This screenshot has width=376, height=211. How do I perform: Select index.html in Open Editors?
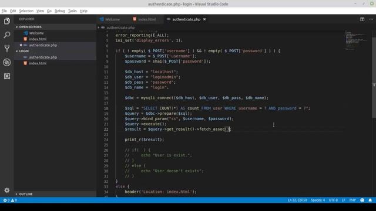pyautogui.click(x=38, y=39)
